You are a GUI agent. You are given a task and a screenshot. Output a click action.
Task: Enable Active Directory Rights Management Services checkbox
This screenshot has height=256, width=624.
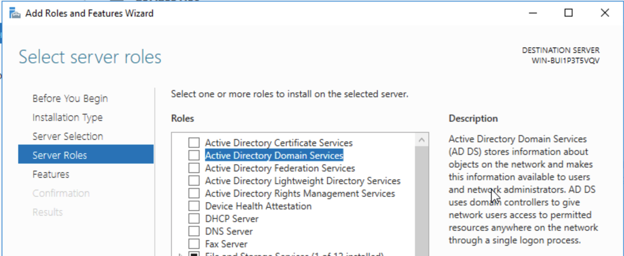coord(194,193)
